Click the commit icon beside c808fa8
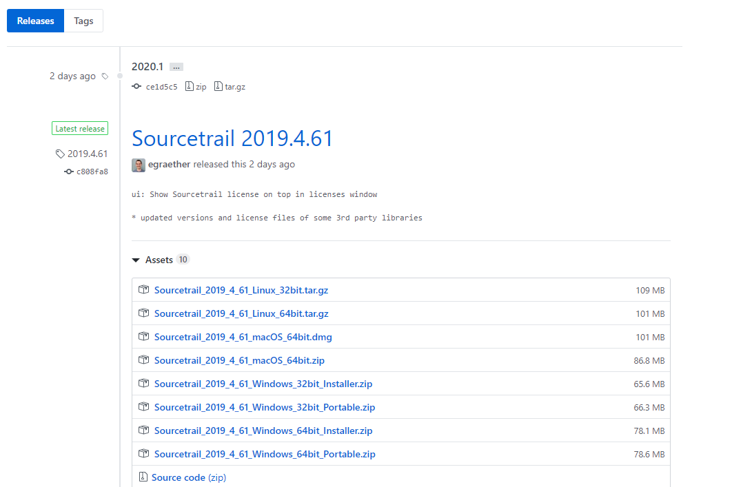752x487 pixels. click(x=68, y=172)
